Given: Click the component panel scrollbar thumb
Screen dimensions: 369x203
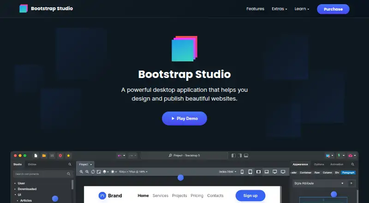Looking at the screenshot, I should 72,185.
